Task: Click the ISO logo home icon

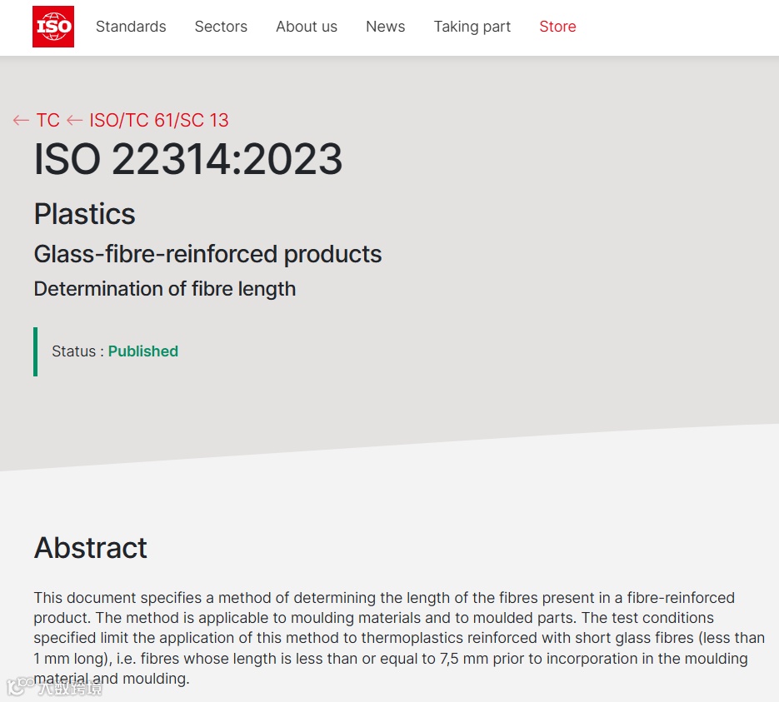Action: pos(53,27)
